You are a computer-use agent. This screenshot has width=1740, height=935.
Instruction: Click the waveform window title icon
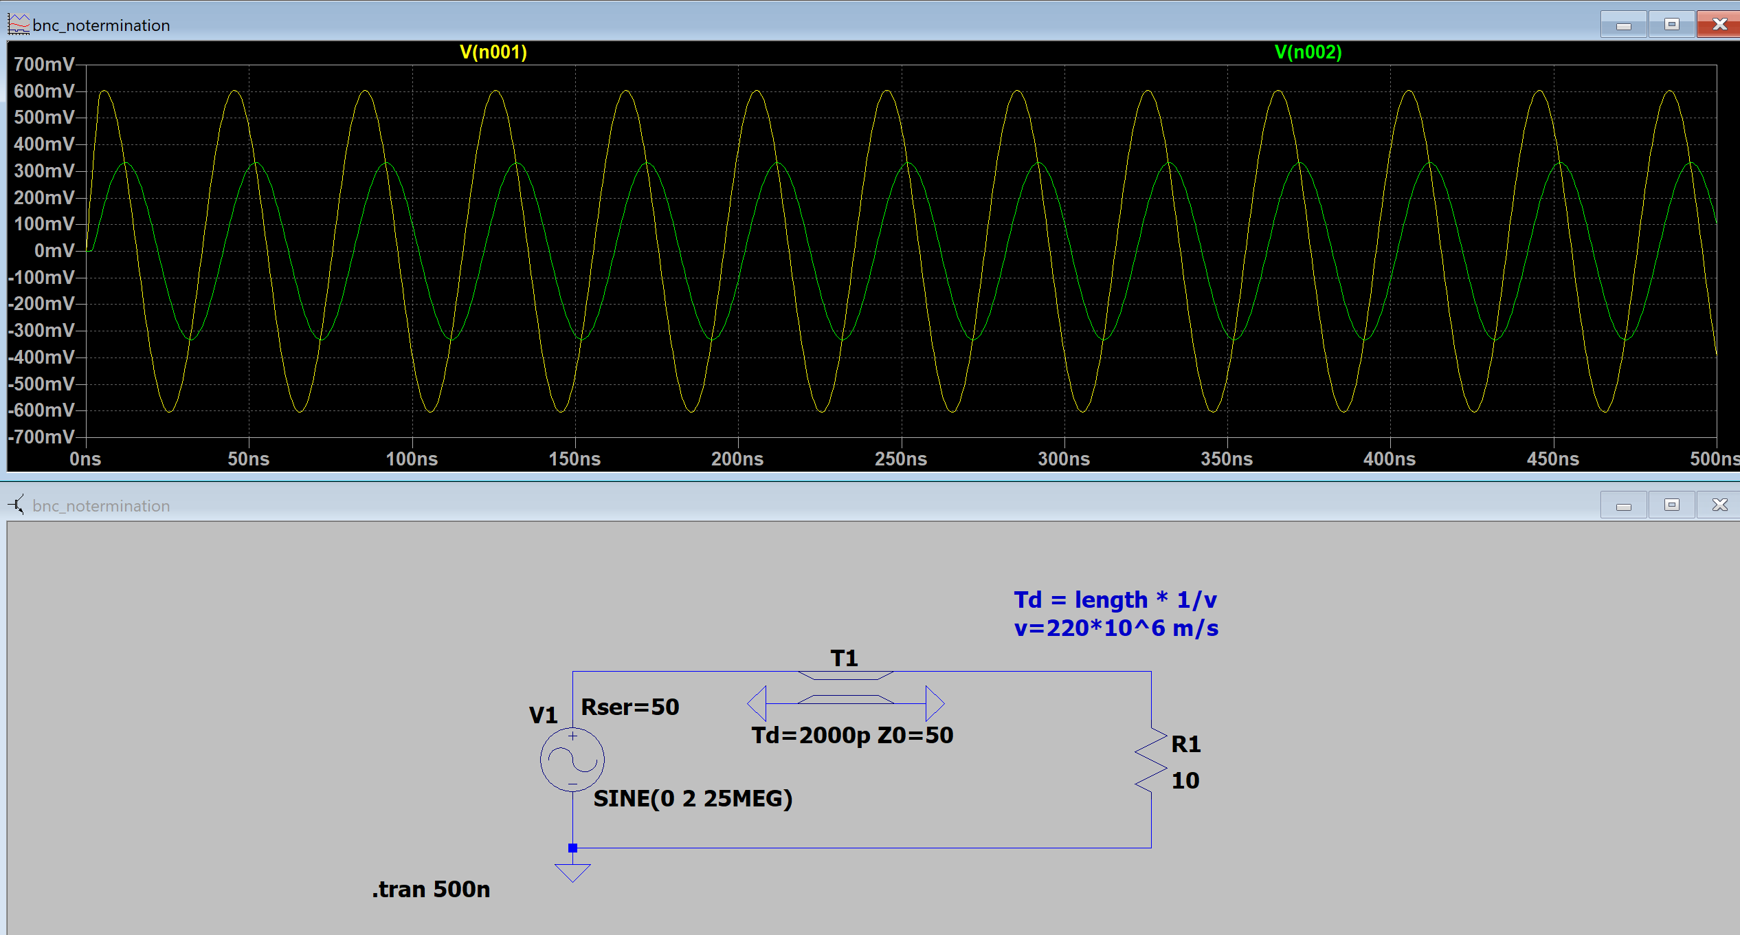pyautogui.click(x=19, y=25)
